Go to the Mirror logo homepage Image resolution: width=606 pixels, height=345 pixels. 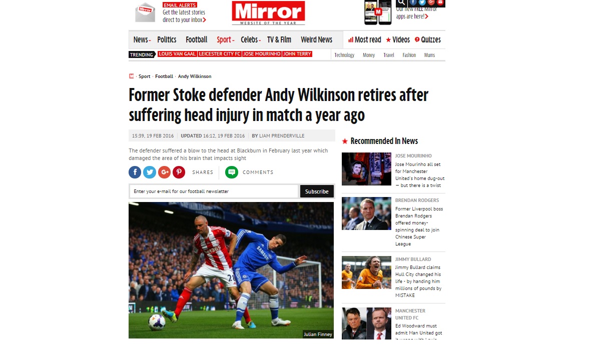[x=268, y=12]
